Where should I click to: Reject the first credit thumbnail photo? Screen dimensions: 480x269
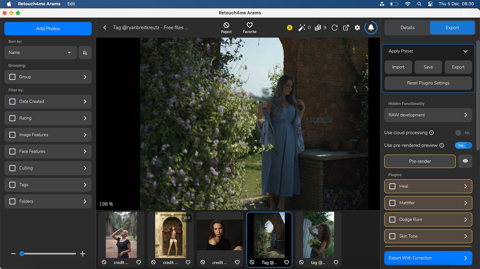tap(104, 262)
